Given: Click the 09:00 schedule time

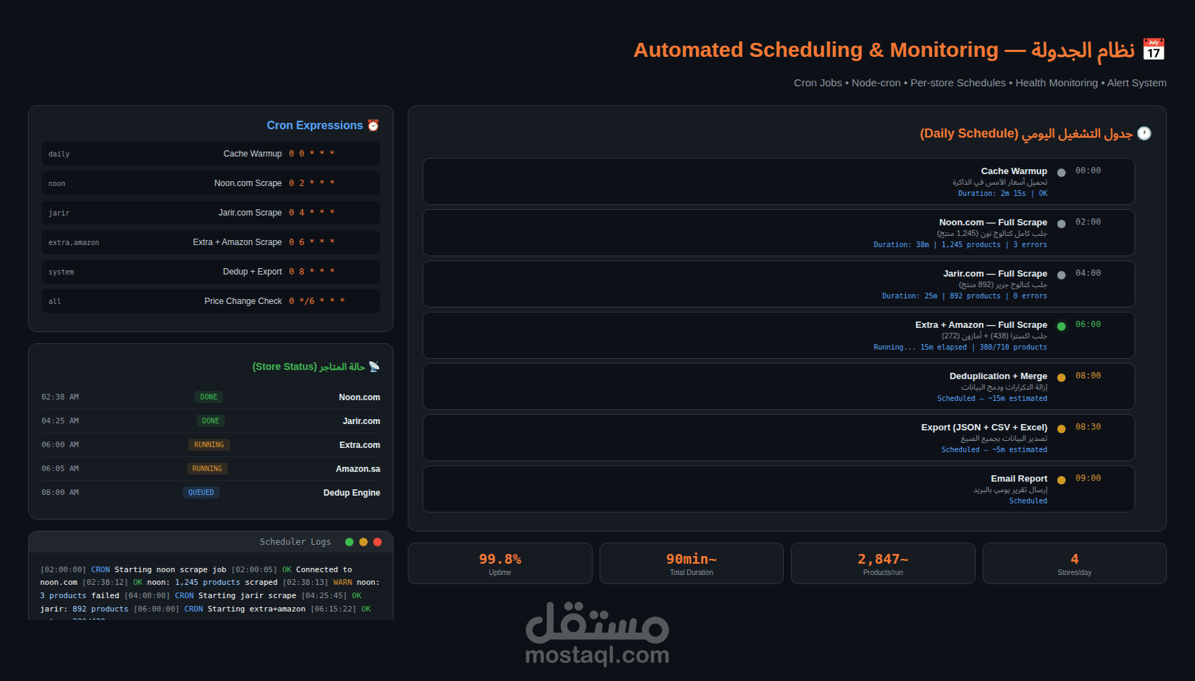Looking at the screenshot, I should tap(1088, 478).
